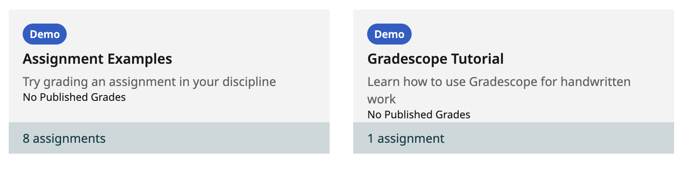The image size is (682, 172).
Task: Click the Demo badge on Gradescope Tutorial
Action: 389,34
